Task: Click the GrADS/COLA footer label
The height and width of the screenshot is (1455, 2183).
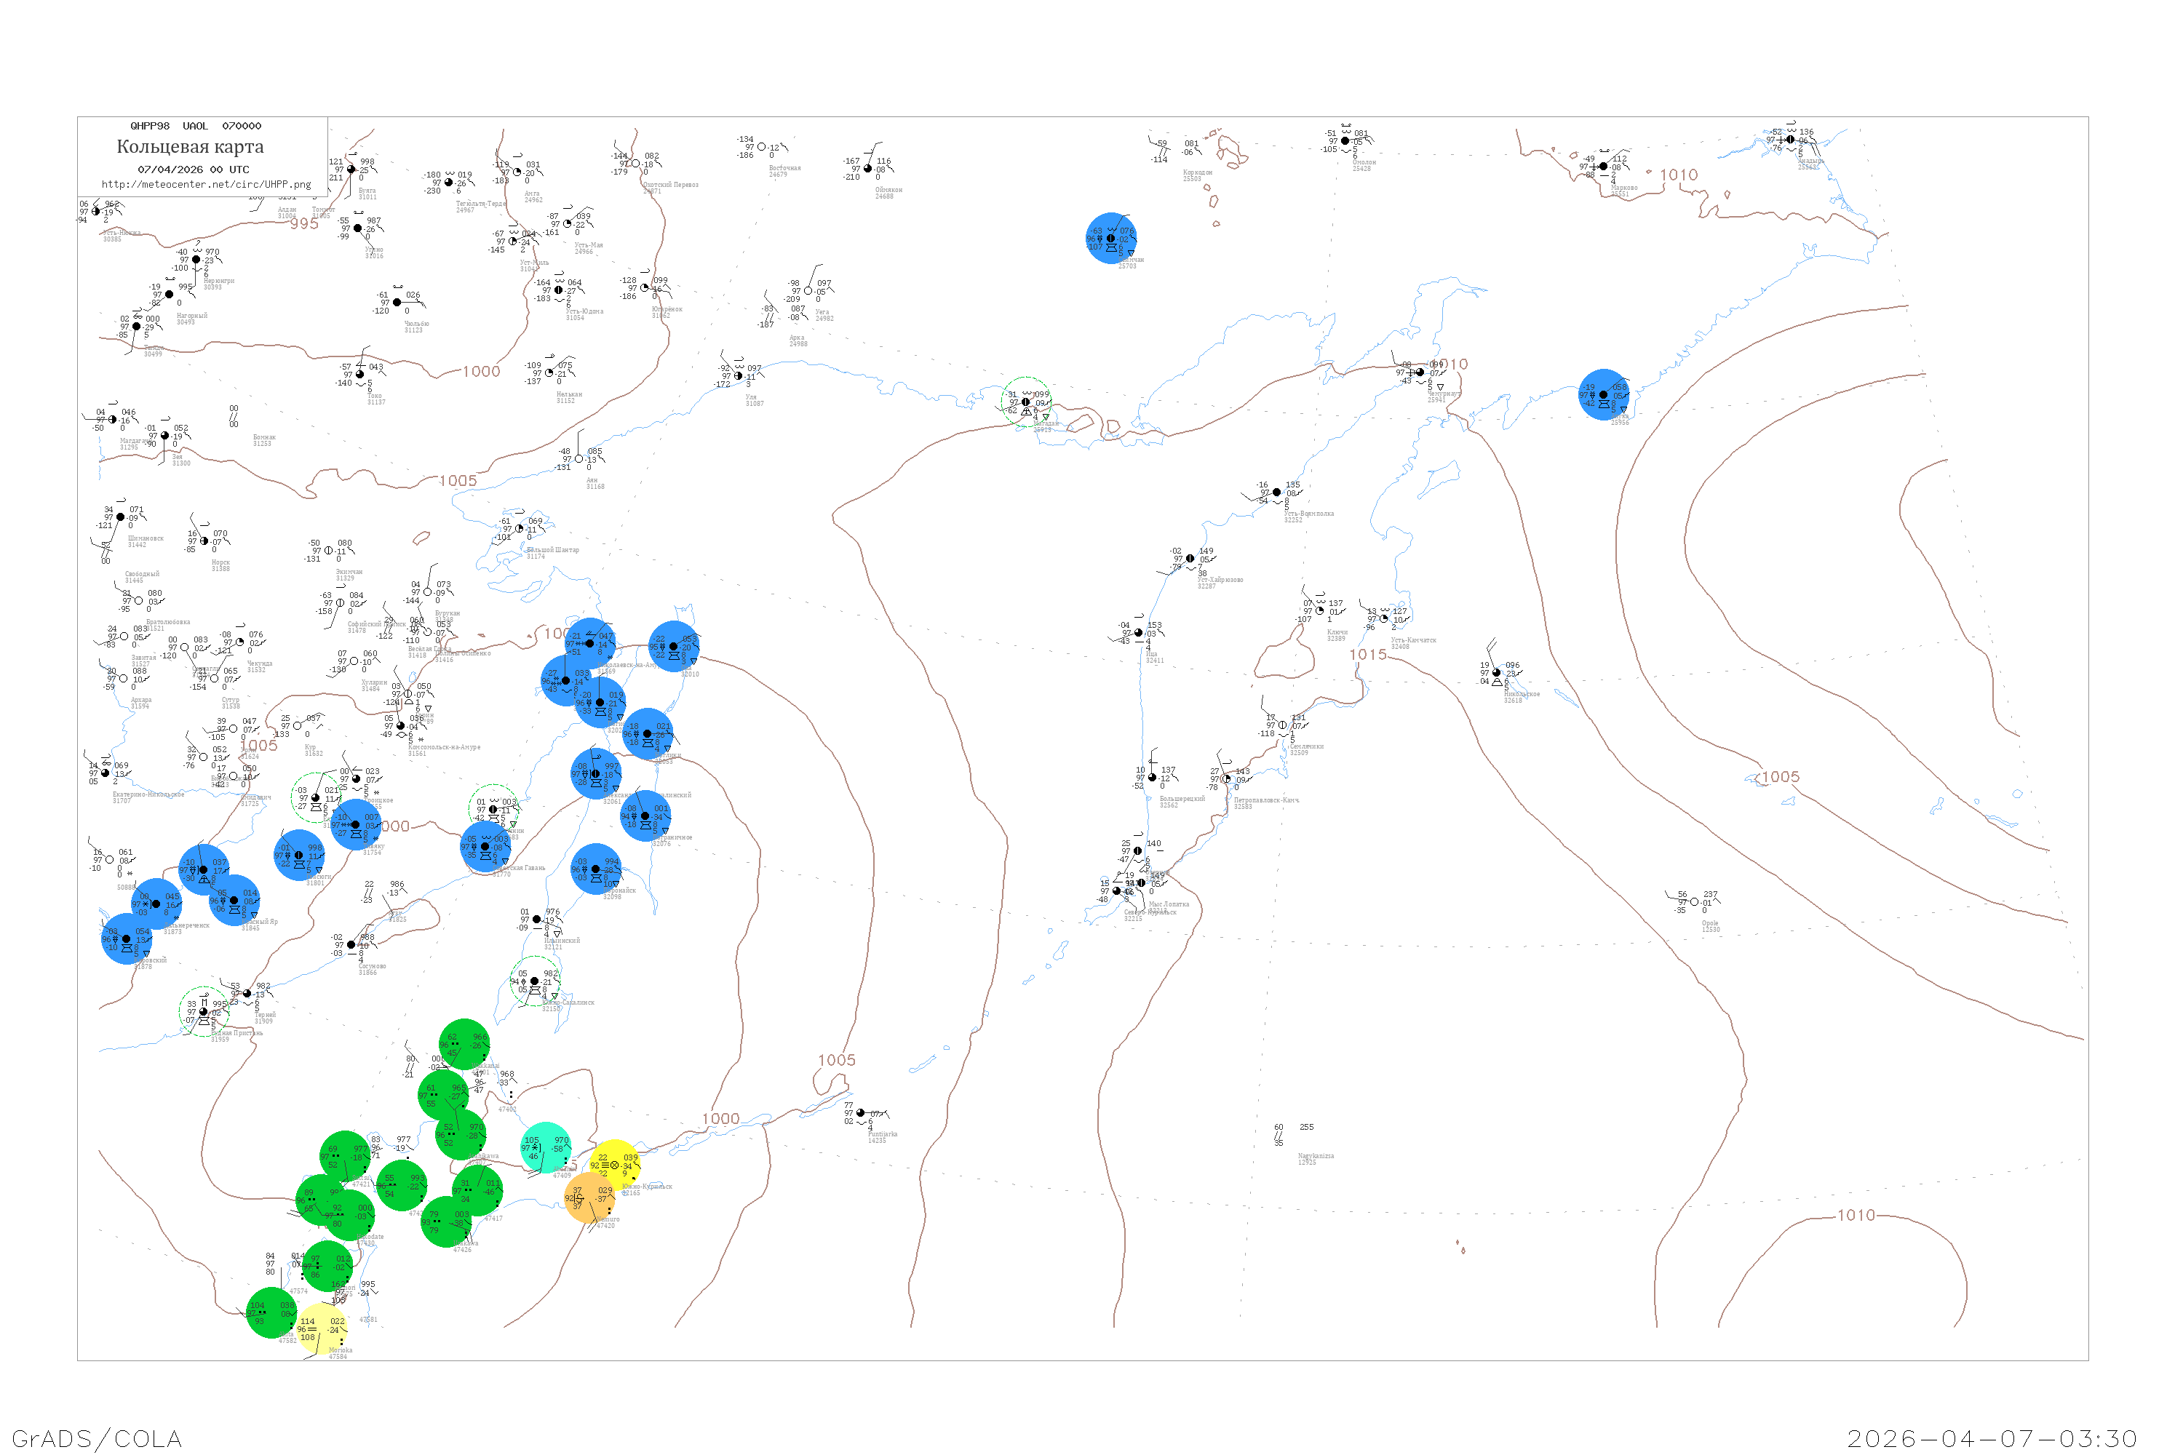Action: 97,1438
